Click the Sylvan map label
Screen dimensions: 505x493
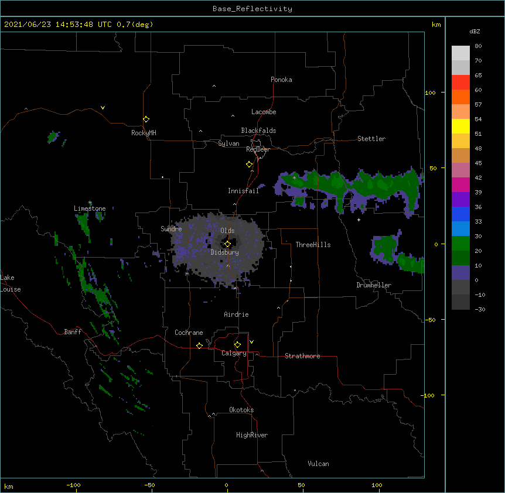click(228, 143)
